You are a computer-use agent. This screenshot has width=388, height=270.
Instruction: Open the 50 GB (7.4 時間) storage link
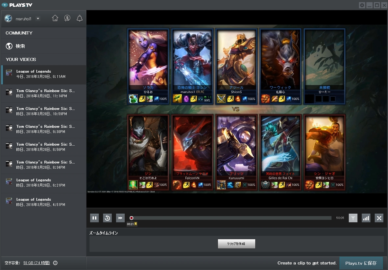coord(36,263)
